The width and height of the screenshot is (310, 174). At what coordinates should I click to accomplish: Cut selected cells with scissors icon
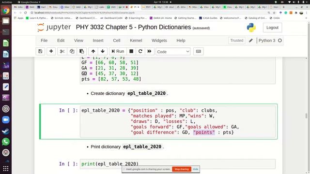pos(62,51)
